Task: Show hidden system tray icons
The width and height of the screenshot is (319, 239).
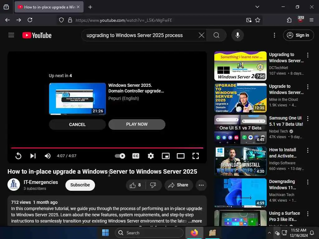Action: [269, 233]
